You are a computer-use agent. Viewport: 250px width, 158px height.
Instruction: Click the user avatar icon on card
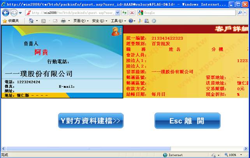(x=116, y=32)
